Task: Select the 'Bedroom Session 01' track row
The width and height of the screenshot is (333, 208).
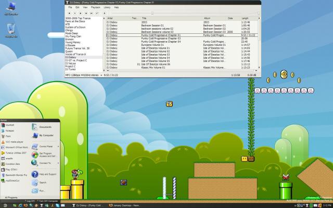Action: click(182, 25)
